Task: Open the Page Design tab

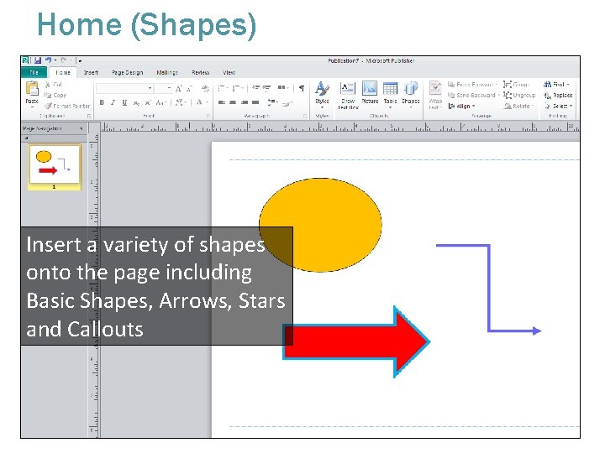Action: coord(128,72)
